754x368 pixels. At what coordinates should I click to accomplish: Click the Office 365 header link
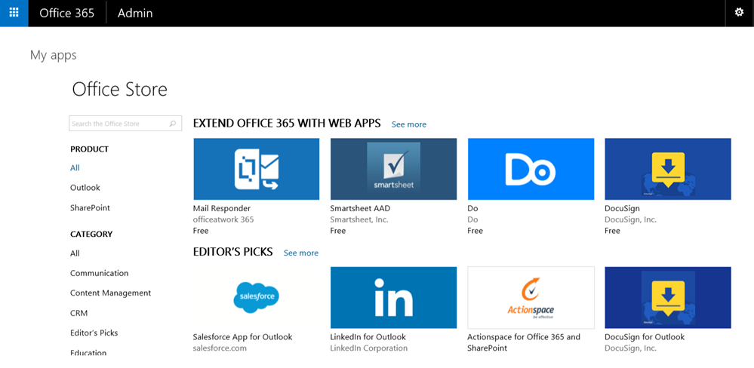tap(67, 13)
